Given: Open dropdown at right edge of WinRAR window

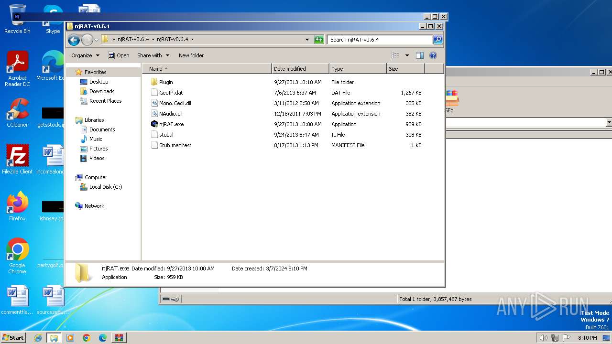Looking at the screenshot, I should pos(609,123).
